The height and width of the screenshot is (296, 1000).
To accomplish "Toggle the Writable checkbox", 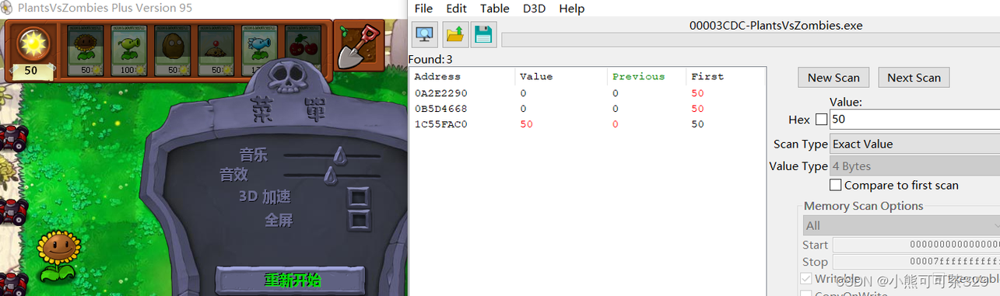I will (806, 279).
